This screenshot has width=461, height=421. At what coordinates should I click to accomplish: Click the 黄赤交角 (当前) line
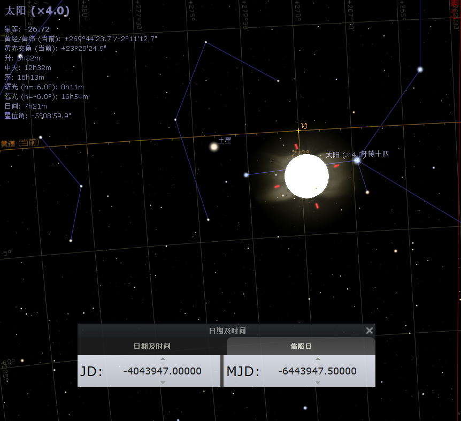tap(55, 48)
